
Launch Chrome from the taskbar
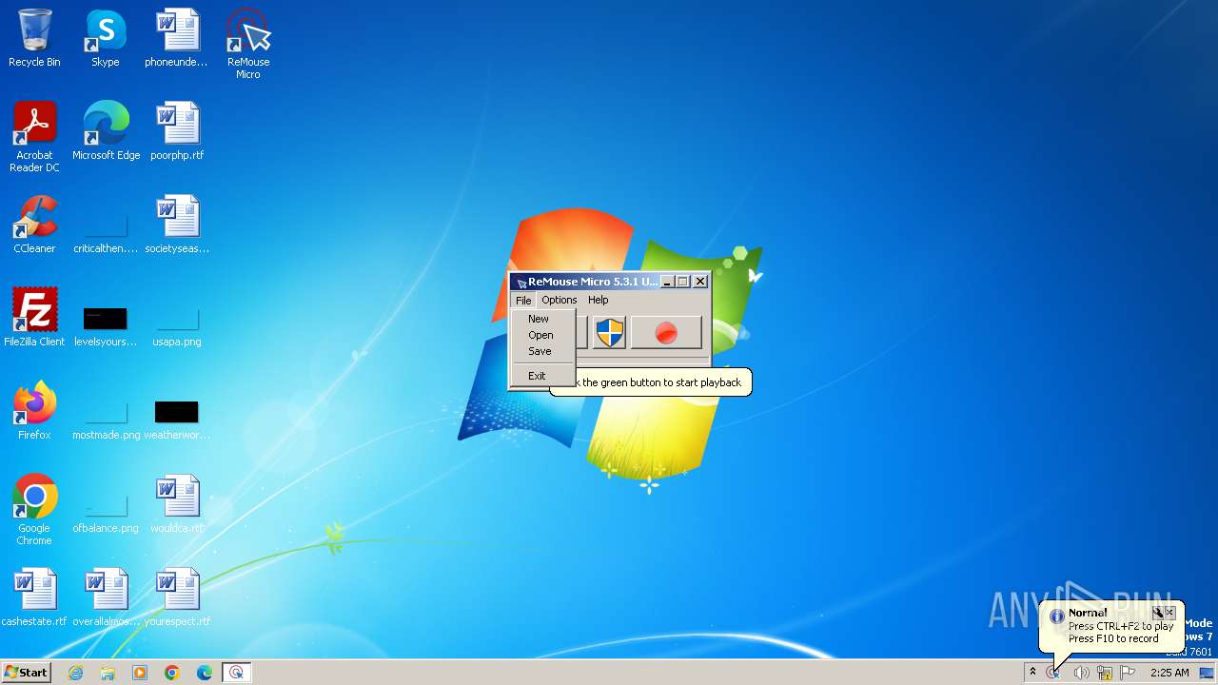[172, 673]
